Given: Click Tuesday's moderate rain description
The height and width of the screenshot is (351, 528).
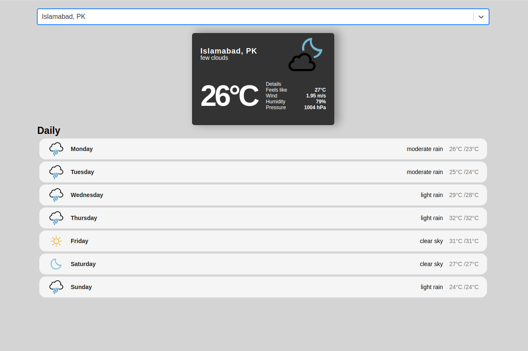Looking at the screenshot, I should 425,172.
